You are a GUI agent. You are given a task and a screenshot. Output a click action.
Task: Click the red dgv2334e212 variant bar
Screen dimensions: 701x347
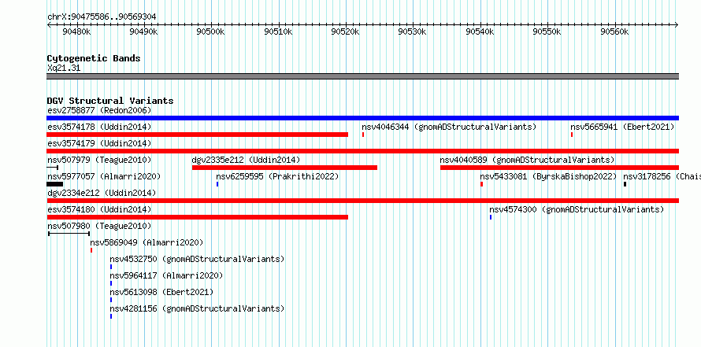[x=362, y=201]
